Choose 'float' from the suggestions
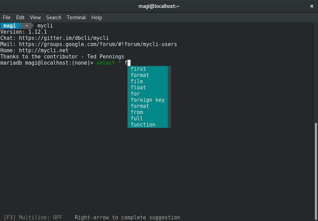 click(148, 88)
